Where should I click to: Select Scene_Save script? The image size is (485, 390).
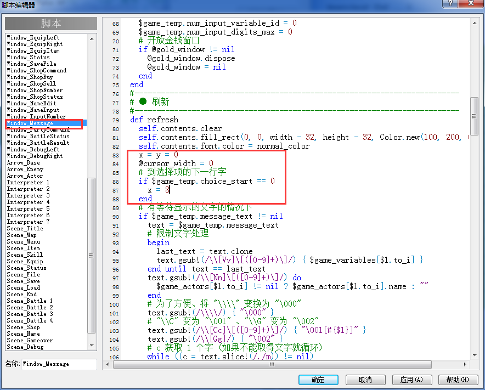23,281
